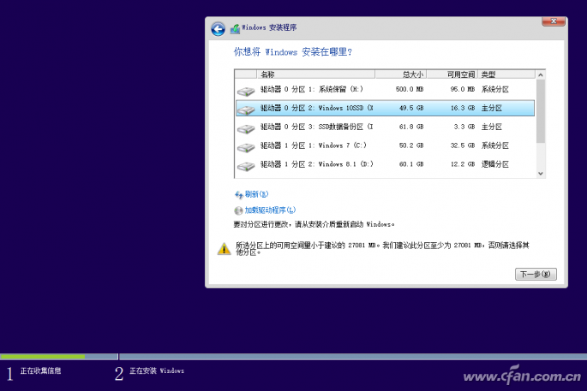Click the 下一步(N) next button
587x391 pixels.
tap(536, 274)
